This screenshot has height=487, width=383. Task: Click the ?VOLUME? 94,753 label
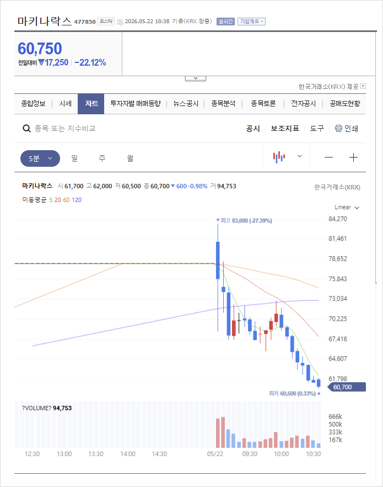(47, 408)
